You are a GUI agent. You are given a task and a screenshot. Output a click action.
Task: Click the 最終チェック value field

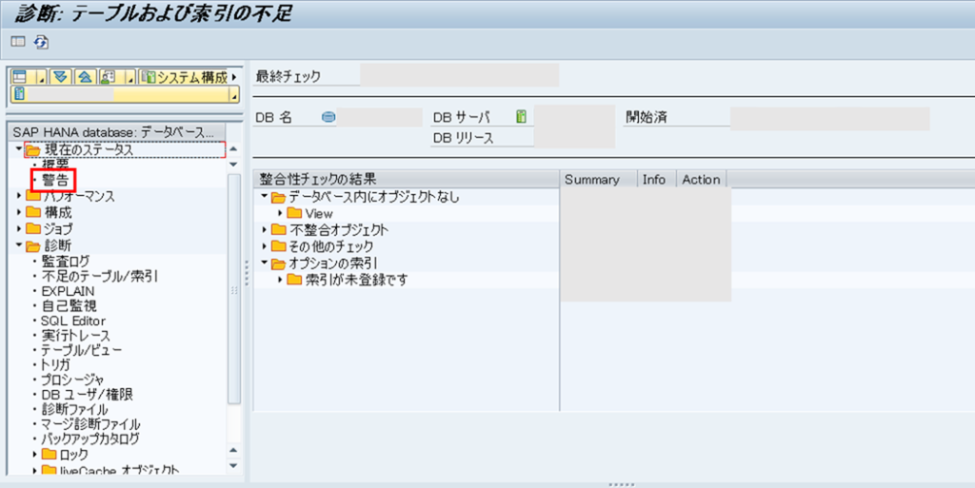pos(460,76)
